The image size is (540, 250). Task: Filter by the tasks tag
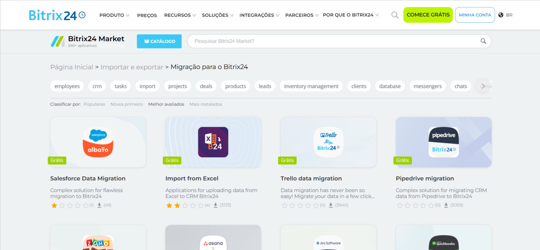pyautogui.click(x=121, y=86)
